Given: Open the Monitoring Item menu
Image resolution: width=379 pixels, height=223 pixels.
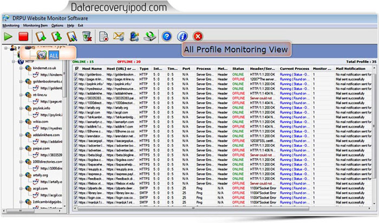Looking at the screenshot, I should [x=35, y=25].
